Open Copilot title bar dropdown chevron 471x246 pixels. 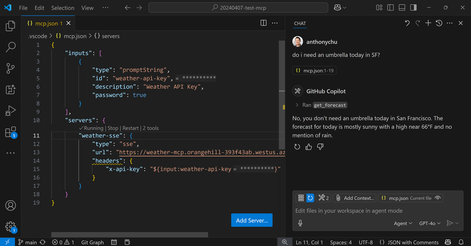tap(345, 8)
